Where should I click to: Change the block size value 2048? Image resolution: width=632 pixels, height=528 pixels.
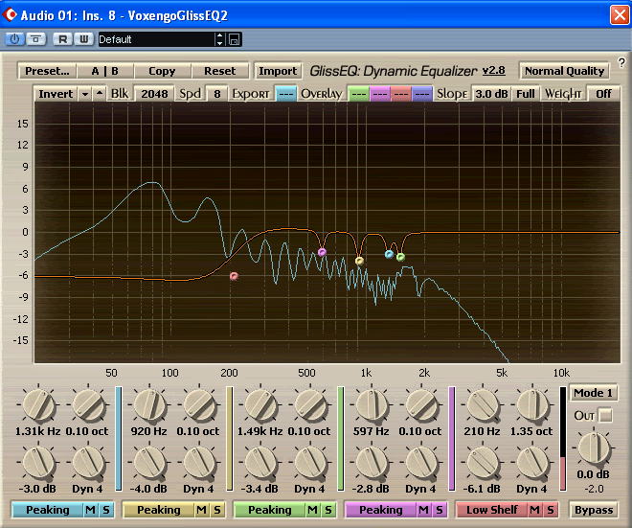[x=154, y=94]
